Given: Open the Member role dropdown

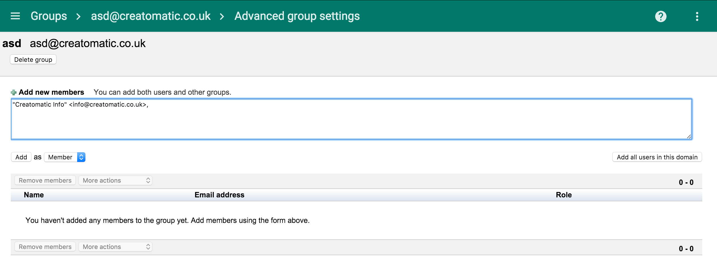Looking at the screenshot, I should click(65, 157).
